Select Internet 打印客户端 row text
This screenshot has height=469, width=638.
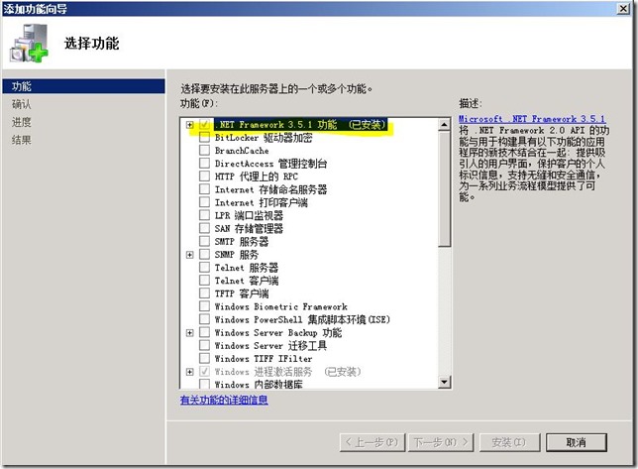tap(262, 202)
